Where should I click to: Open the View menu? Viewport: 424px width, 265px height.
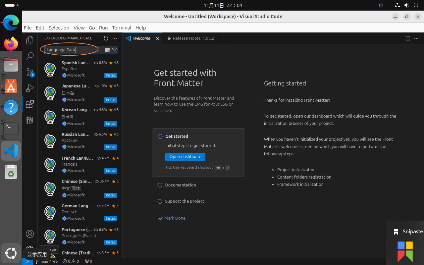[x=79, y=28]
